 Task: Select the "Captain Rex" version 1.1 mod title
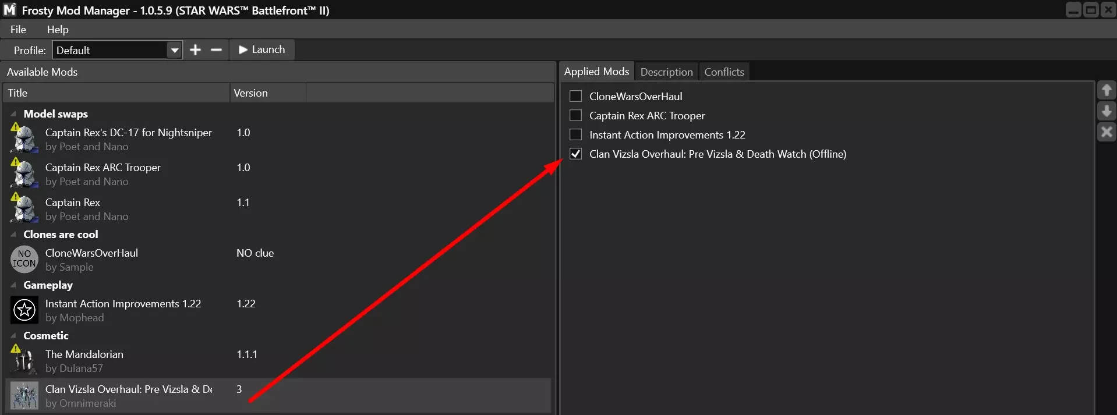tap(73, 203)
